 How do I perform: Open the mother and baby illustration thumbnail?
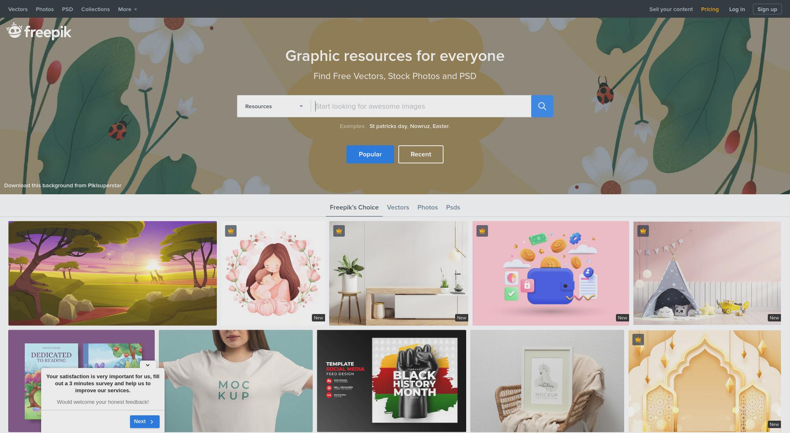click(x=273, y=273)
